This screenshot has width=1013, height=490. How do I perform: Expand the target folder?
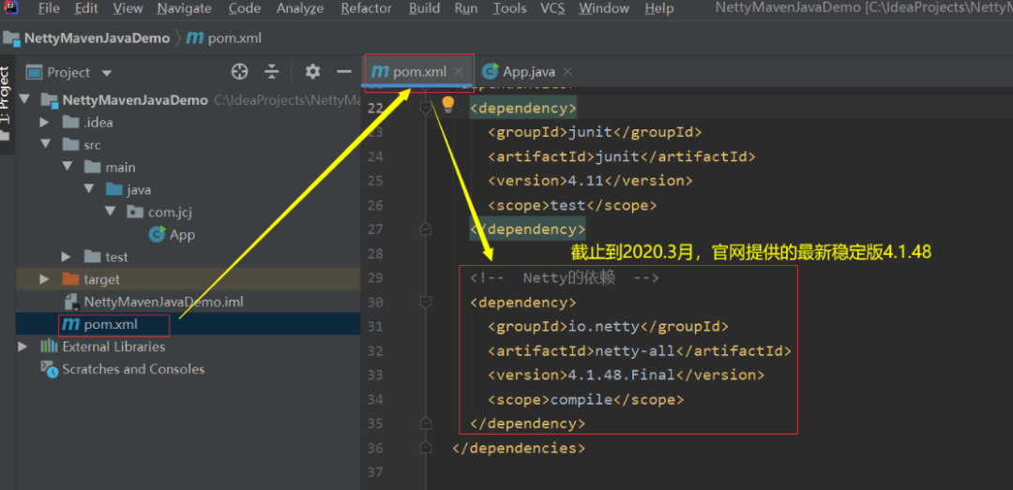coord(45,279)
